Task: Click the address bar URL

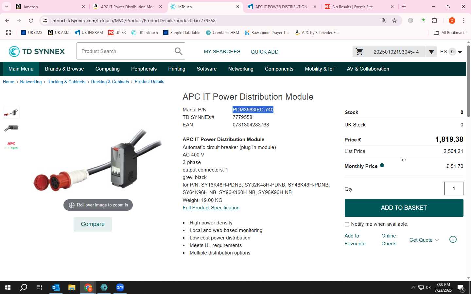Action: pyautogui.click(x=133, y=21)
